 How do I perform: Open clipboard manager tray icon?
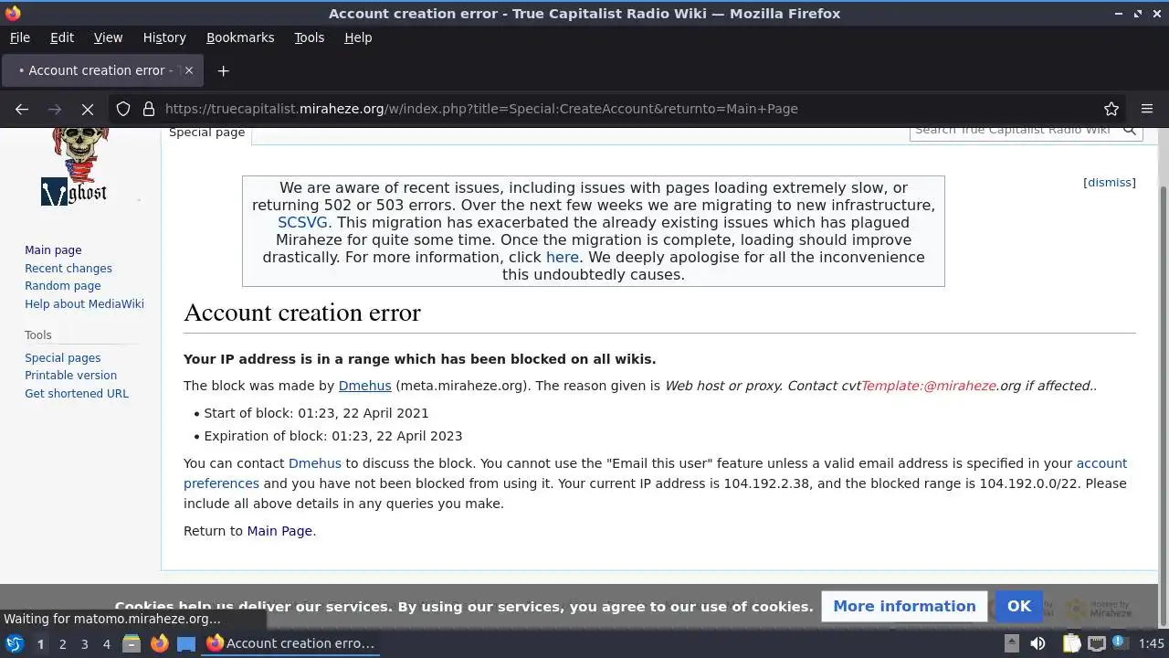tap(1070, 643)
